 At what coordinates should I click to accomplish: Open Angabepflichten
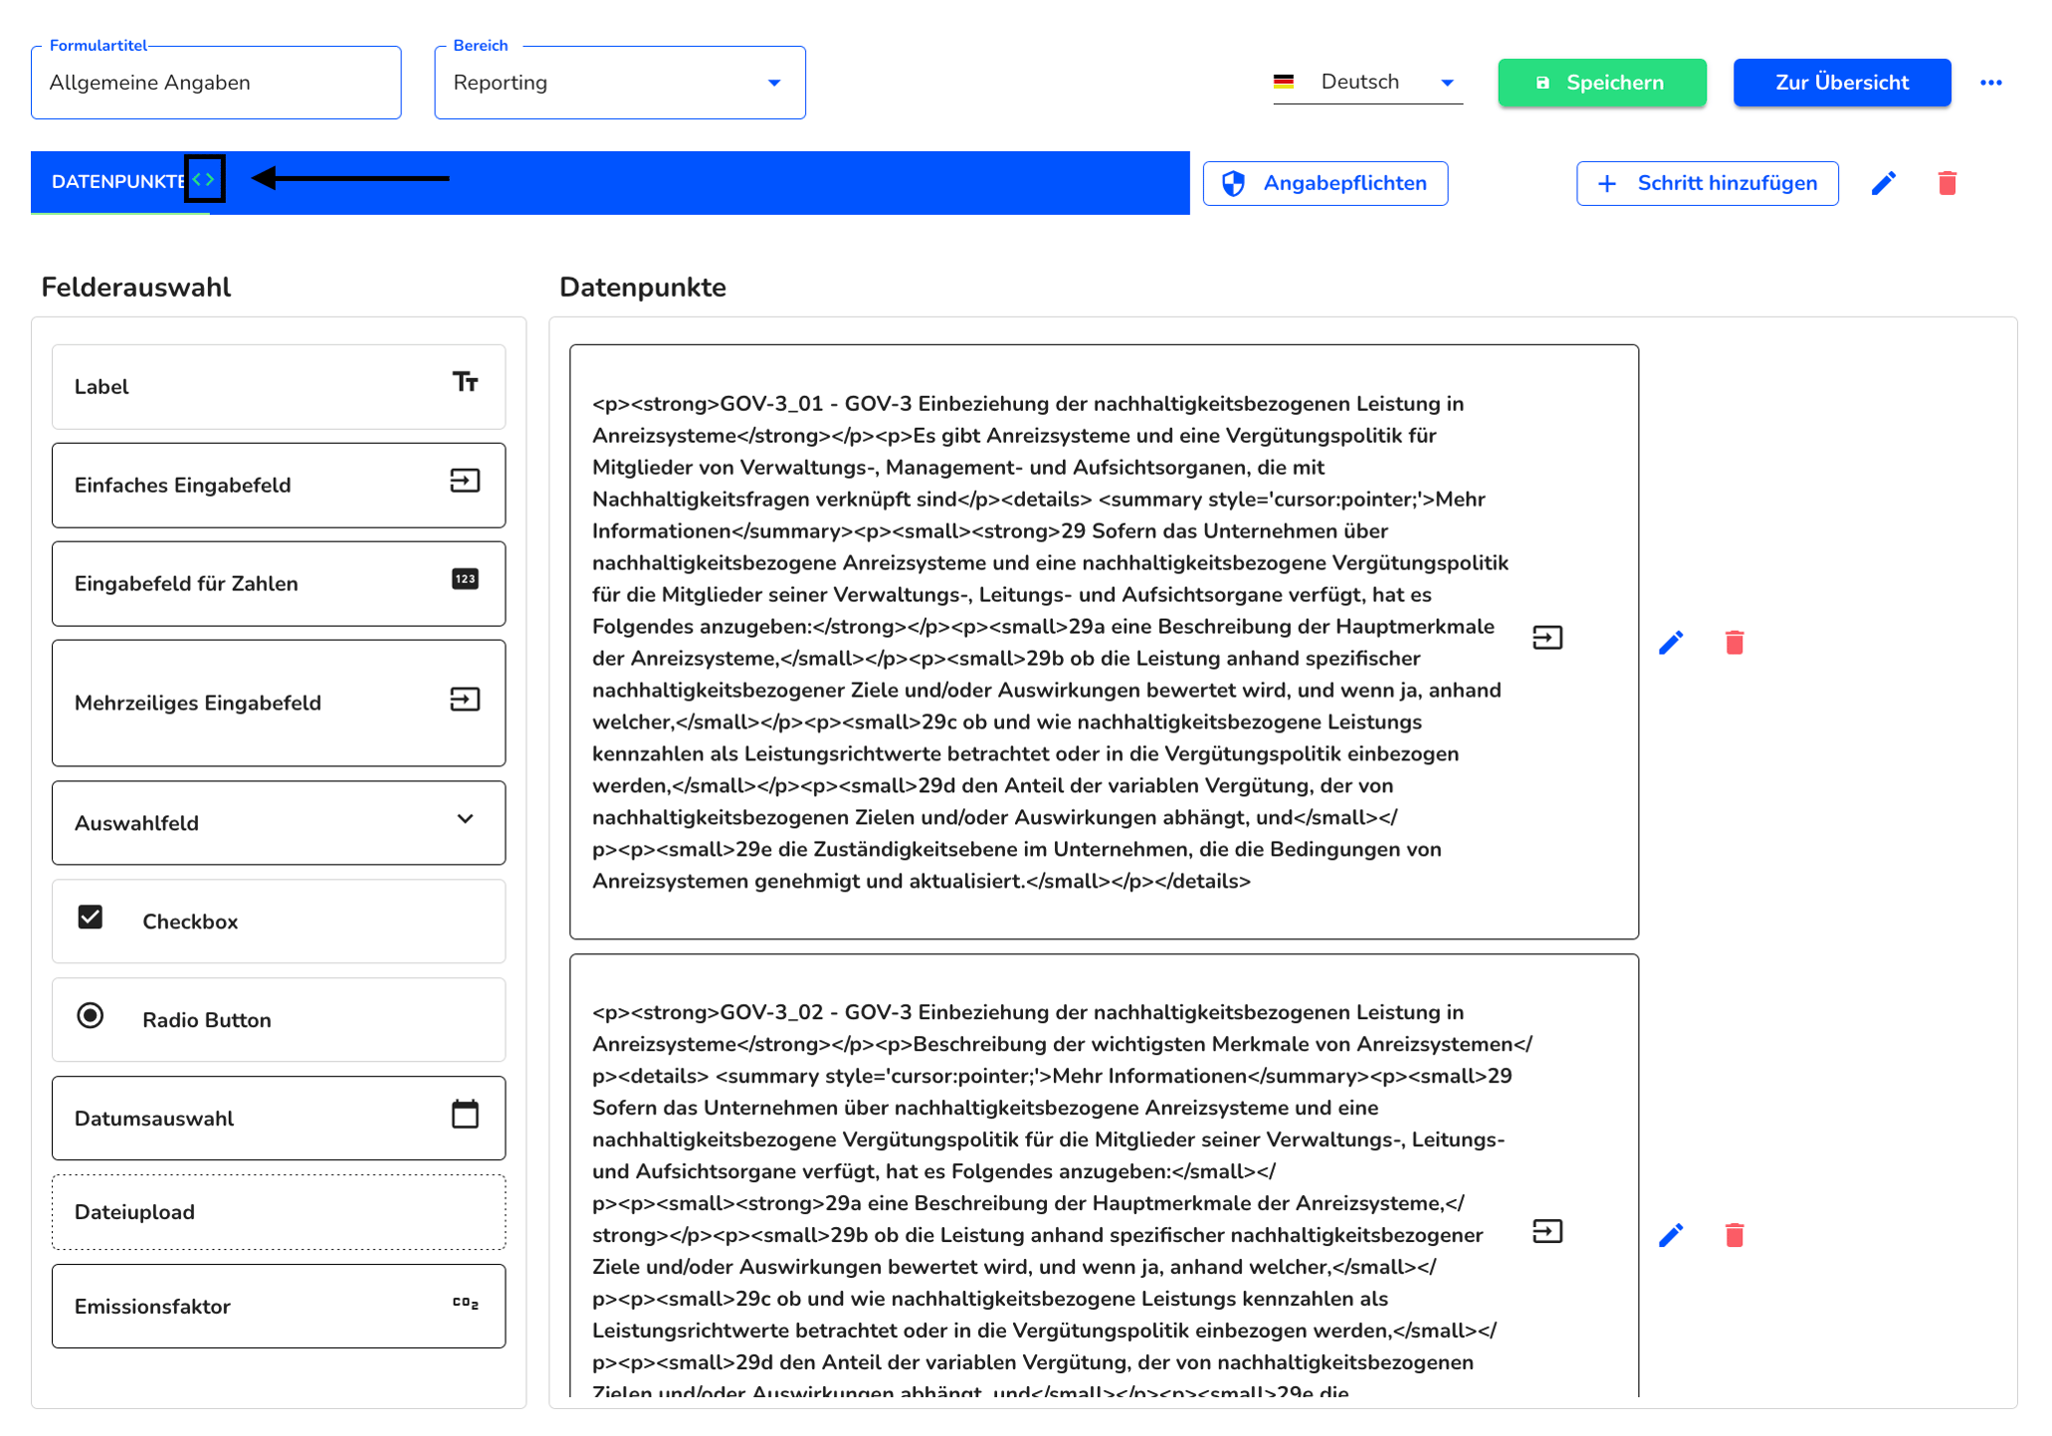click(1326, 183)
